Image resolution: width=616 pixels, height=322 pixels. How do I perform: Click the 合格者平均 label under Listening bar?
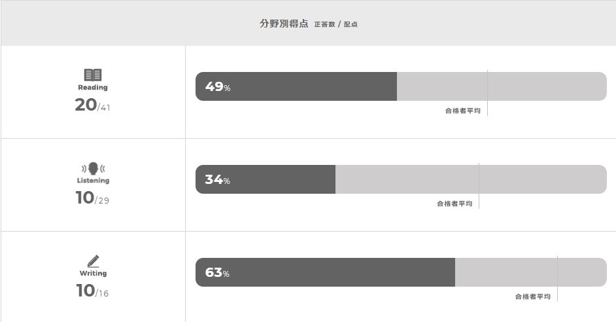(x=454, y=204)
